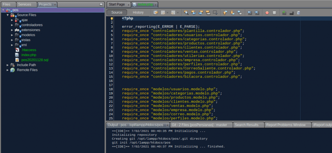This screenshot has width=332, height=153.
Task: Select pos20201128.sql in project tree
Action: [34, 60]
